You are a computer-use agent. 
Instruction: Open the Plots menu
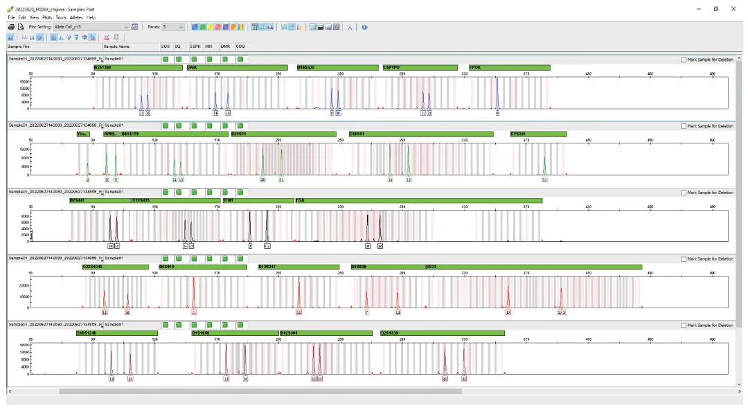pos(47,17)
